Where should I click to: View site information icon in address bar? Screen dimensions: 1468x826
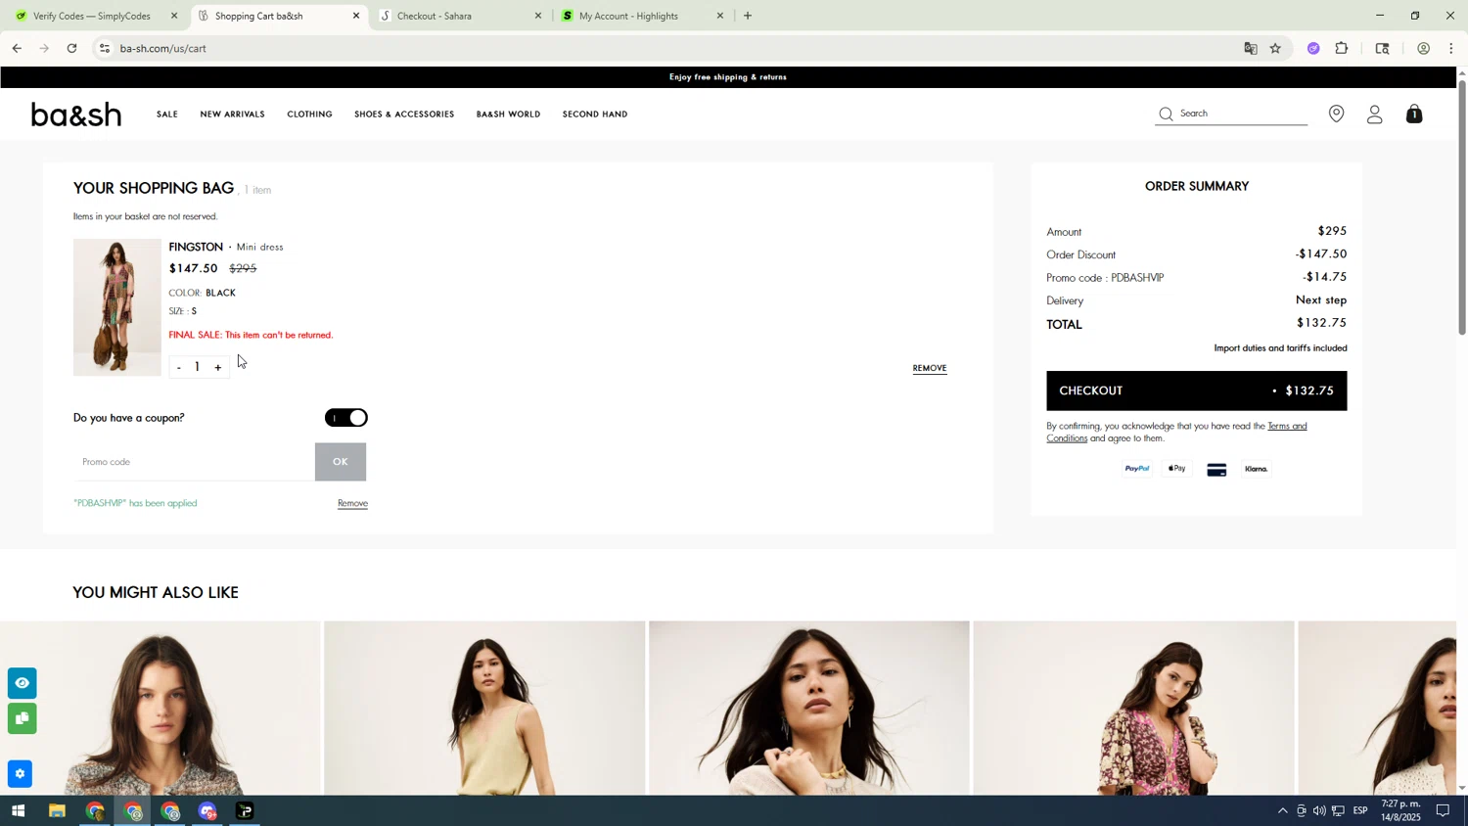tap(105, 48)
